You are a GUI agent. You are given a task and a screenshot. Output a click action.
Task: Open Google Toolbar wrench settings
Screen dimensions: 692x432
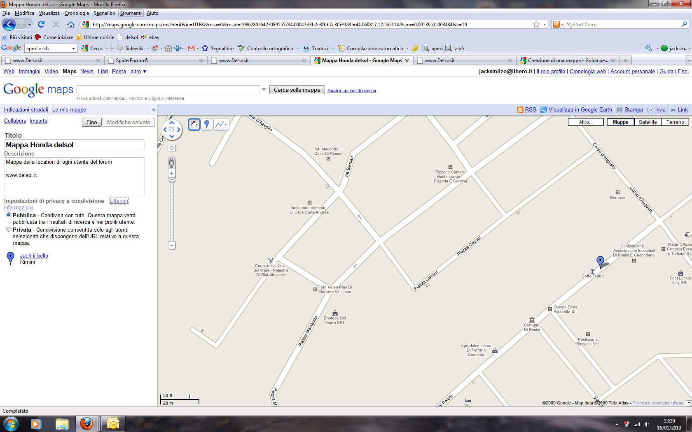pyautogui.click(x=649, y=48)
